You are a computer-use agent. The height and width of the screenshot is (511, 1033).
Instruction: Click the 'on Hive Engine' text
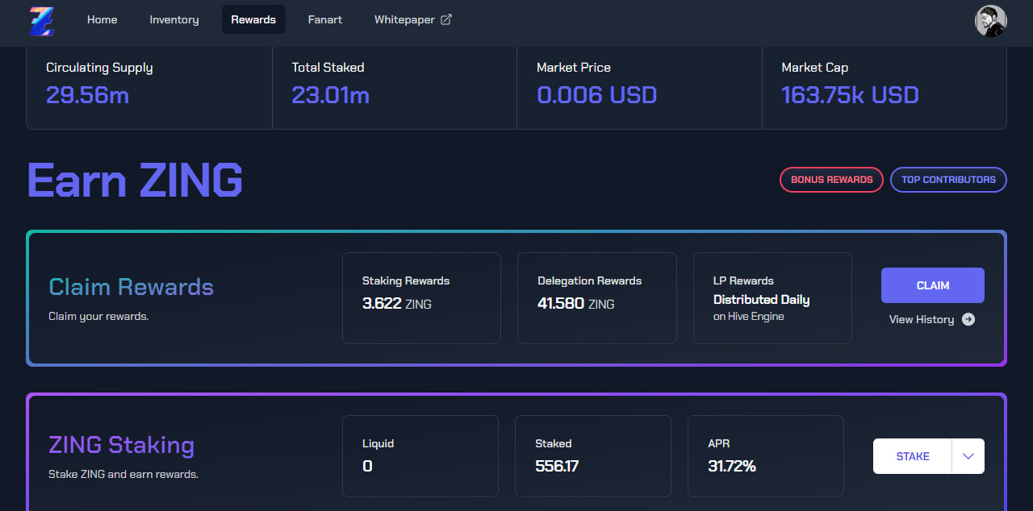(749, 316)
